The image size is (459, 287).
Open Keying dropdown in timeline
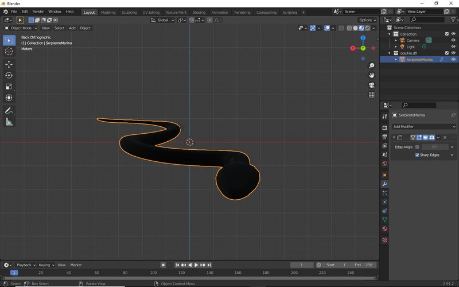pyautogui.click(x=46, y=265)
